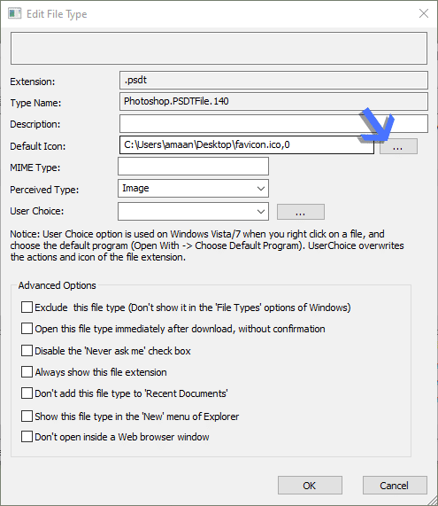Click the OK button

[310, 485]
